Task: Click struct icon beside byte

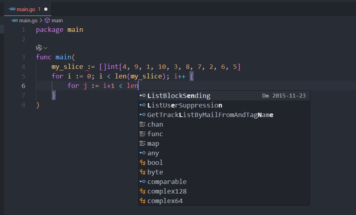Action: coord(143,172)
